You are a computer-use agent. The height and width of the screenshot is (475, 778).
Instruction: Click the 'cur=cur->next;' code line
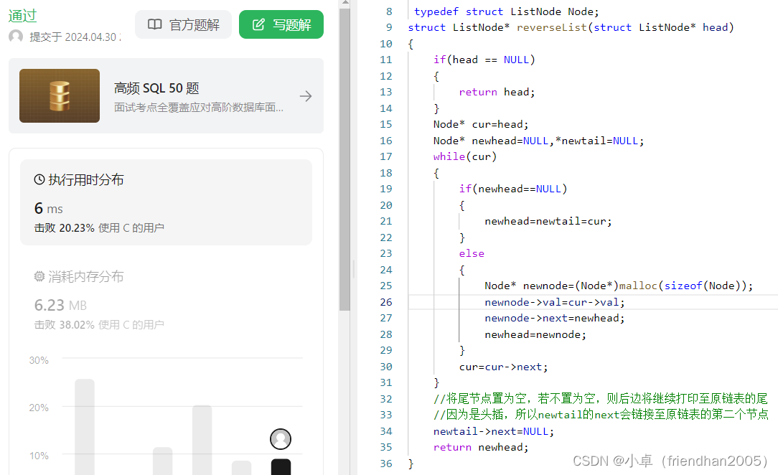point(504,367)
